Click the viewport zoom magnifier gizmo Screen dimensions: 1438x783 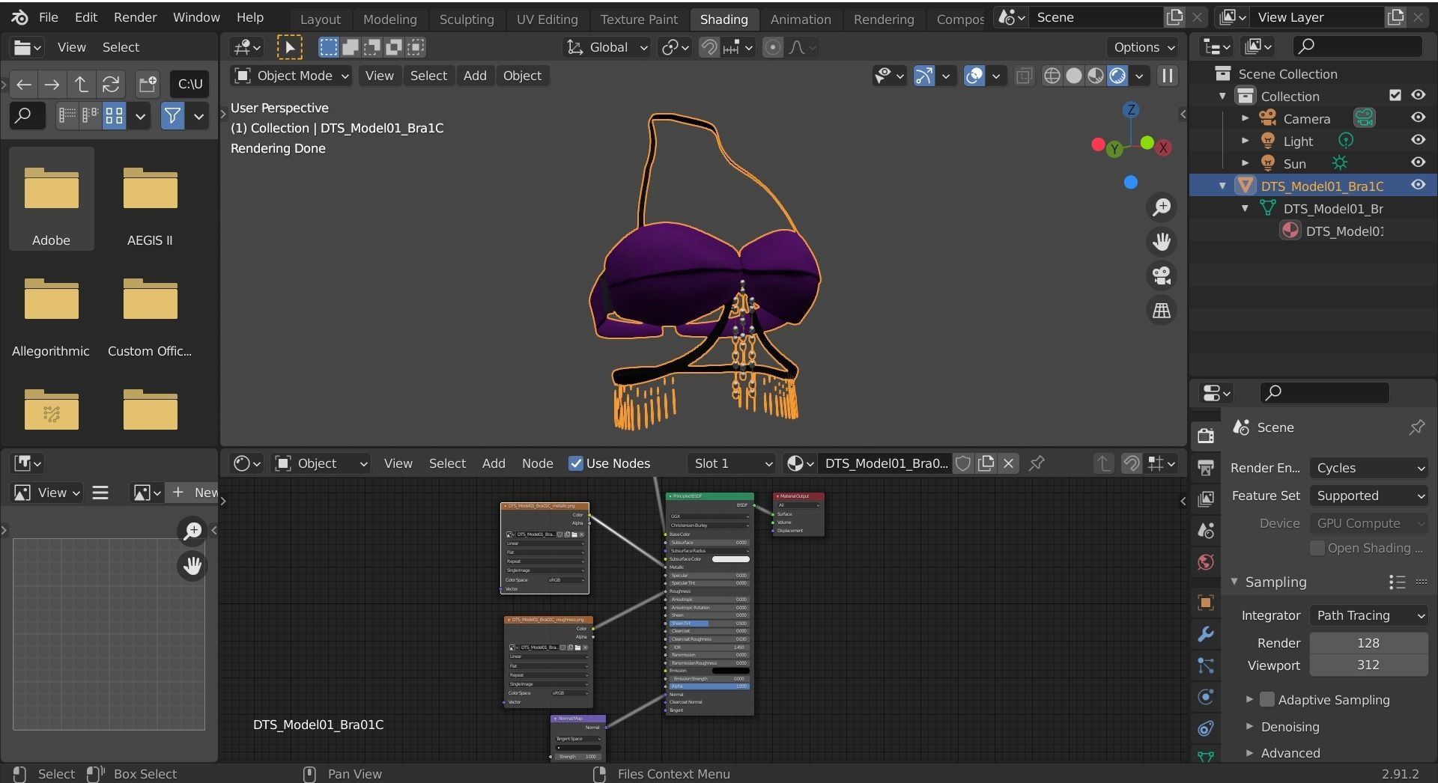[1161, 207]
